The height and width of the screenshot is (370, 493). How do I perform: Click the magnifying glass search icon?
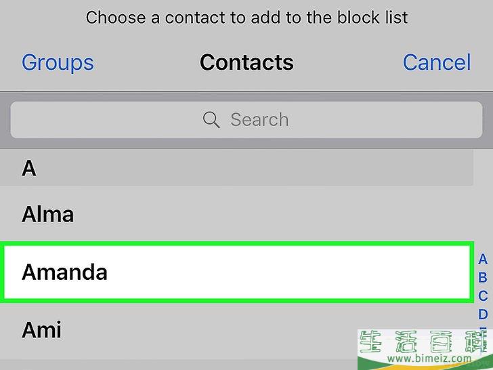coord(211,120)
